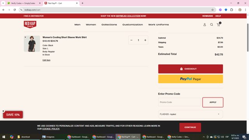Click the SAVE 15% offer button

click(13, 115)
